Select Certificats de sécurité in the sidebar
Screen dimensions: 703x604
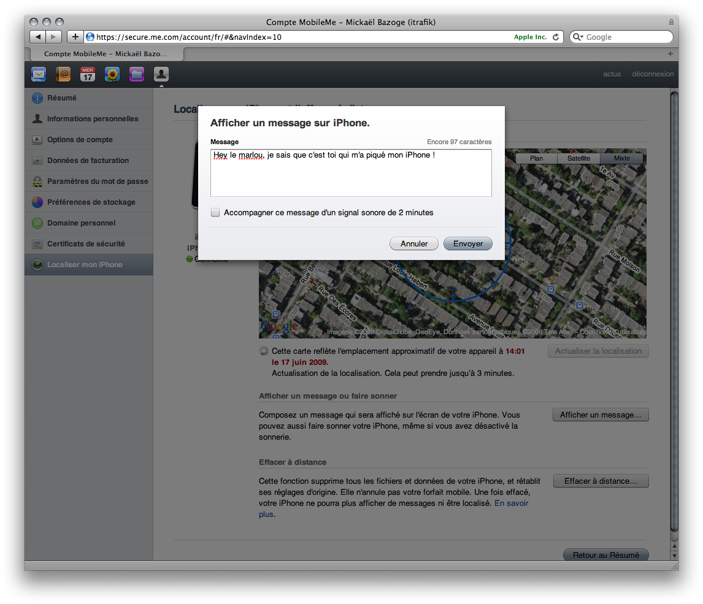(x=89, y=244)
